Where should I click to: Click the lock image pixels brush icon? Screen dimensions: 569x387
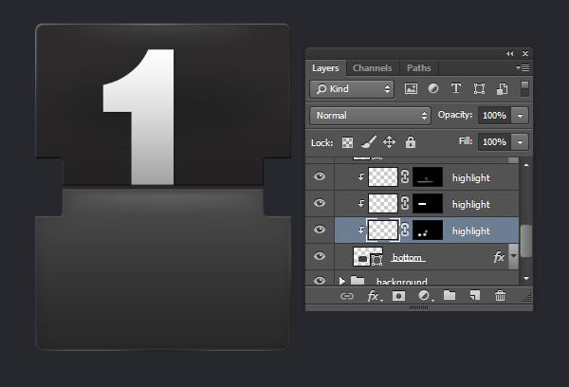[x=368, y=142]
